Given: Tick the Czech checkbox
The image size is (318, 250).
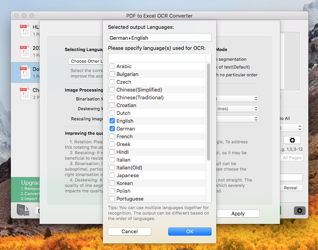Looking at the screenshot, I should click(x=112, y=82).
